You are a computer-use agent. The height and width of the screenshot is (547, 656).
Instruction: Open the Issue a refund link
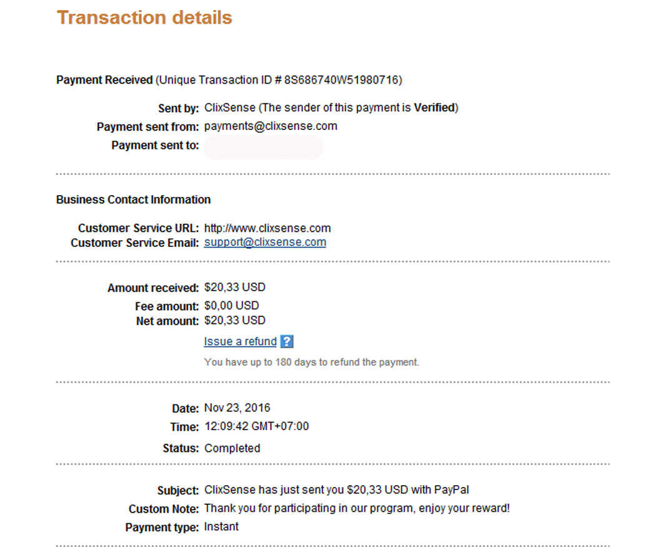point(240,341)
